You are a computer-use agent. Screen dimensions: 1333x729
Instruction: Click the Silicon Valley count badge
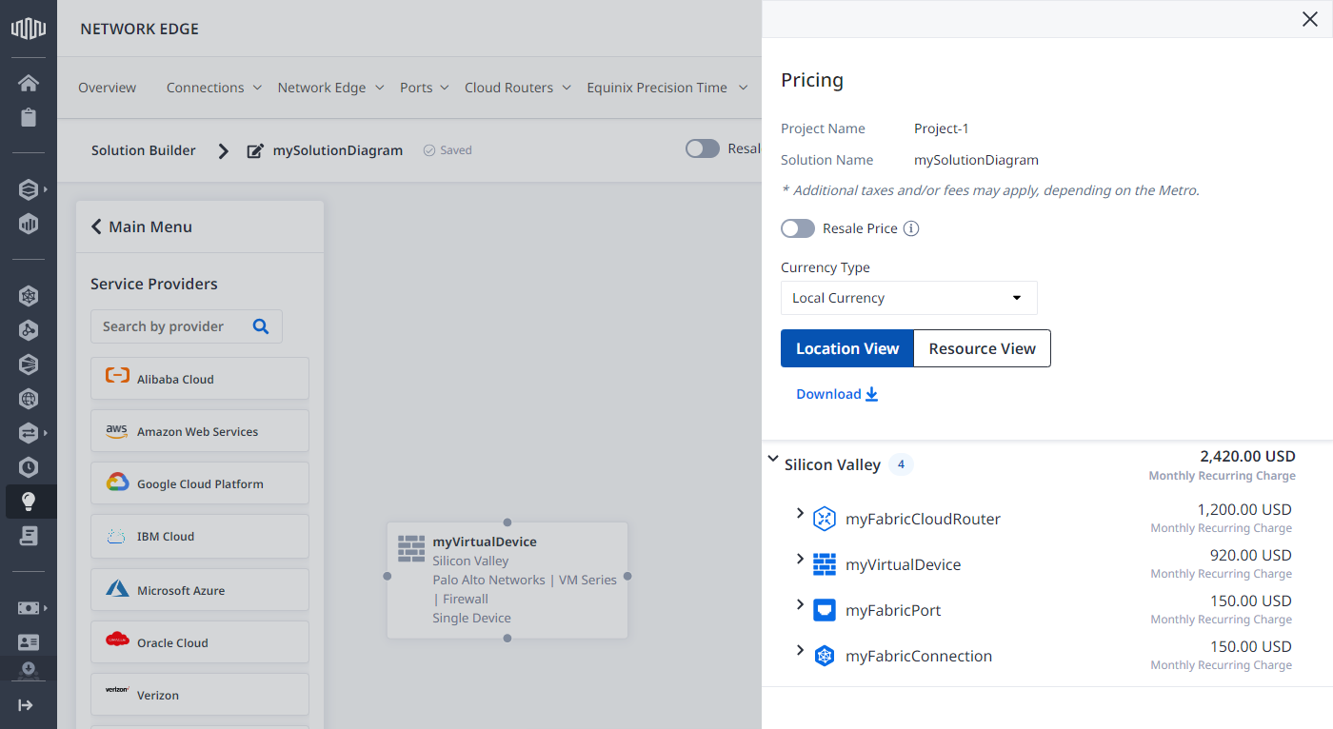click(901, 464)
